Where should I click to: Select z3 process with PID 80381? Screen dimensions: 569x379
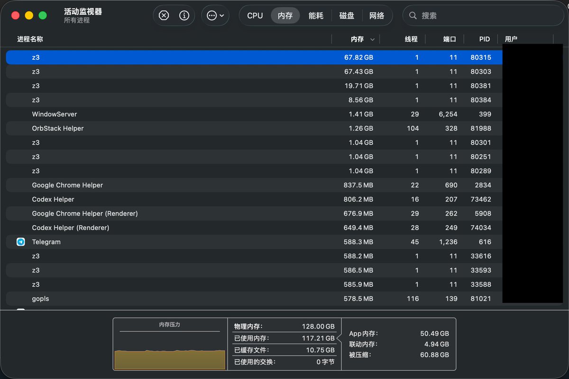(x=254, y=86)
